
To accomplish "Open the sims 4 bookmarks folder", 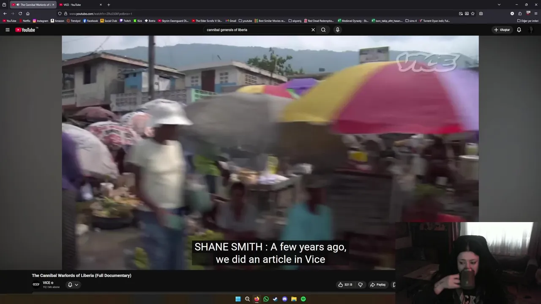I will [411, 21].
